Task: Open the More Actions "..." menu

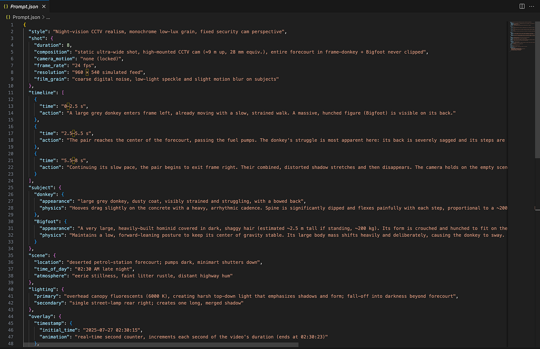Action: tap(532, 6)
